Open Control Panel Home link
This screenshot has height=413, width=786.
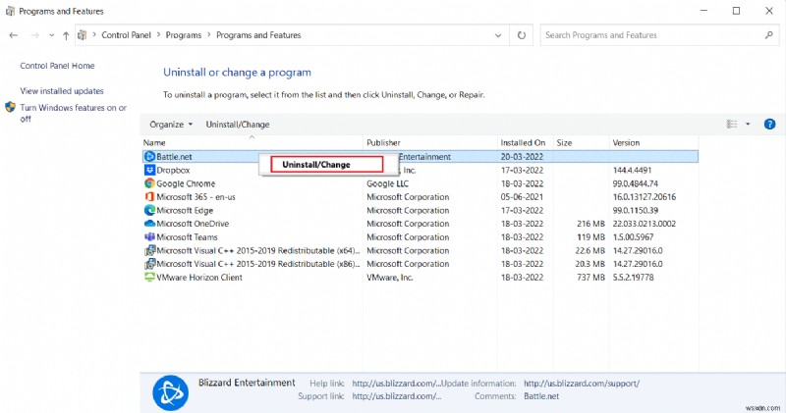pyautogui.click(x=57, y=66)
